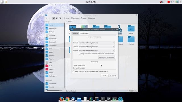Open the application grid launcher in top panel
Image resolution: width=182 pixels, height=102 pixels.
coord(2,2)
